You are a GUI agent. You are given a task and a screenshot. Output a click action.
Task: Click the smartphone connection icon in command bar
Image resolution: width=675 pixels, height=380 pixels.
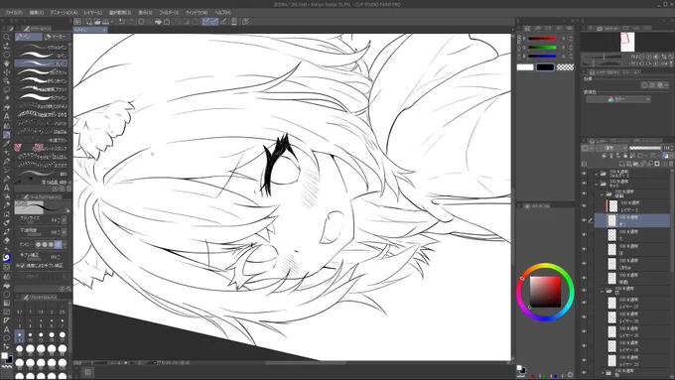tap(234, 22)
